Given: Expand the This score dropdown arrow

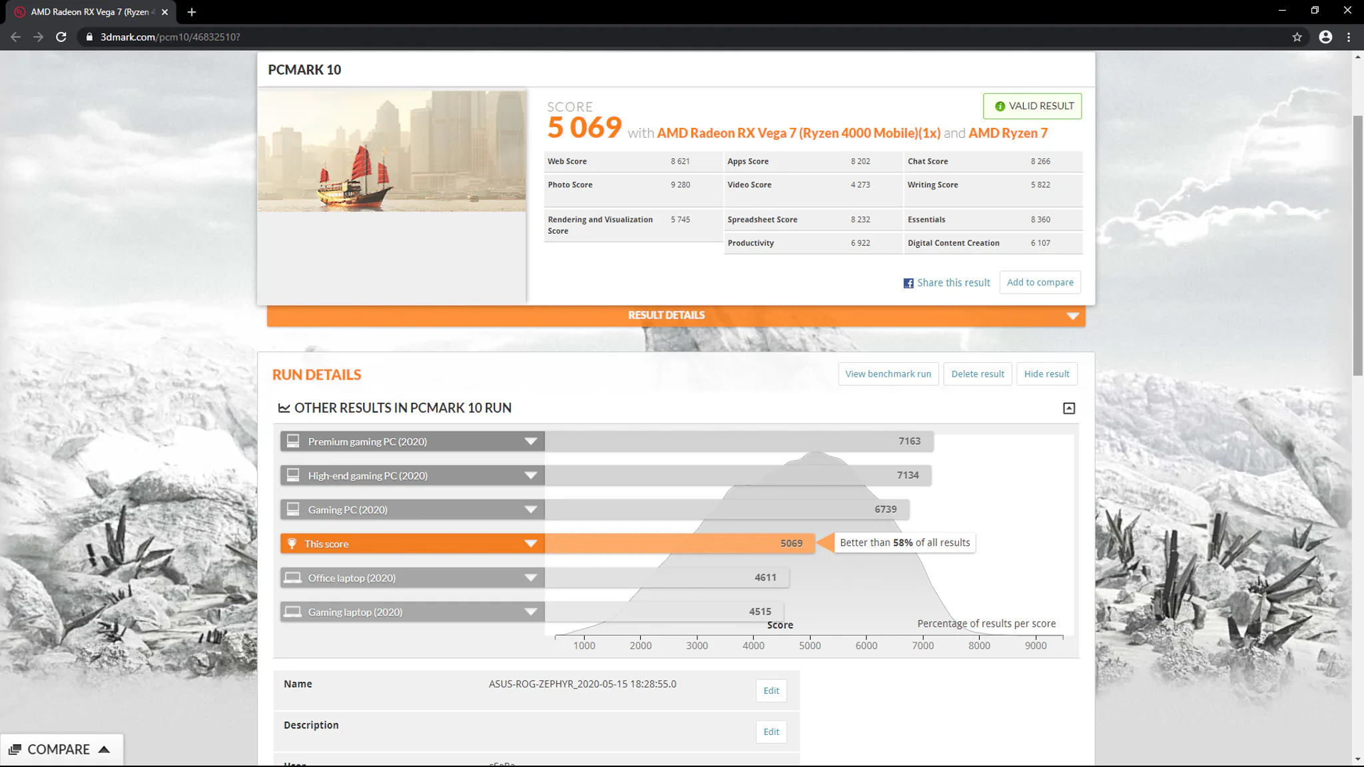Looking at the screenshot, I should pos(530,543).
